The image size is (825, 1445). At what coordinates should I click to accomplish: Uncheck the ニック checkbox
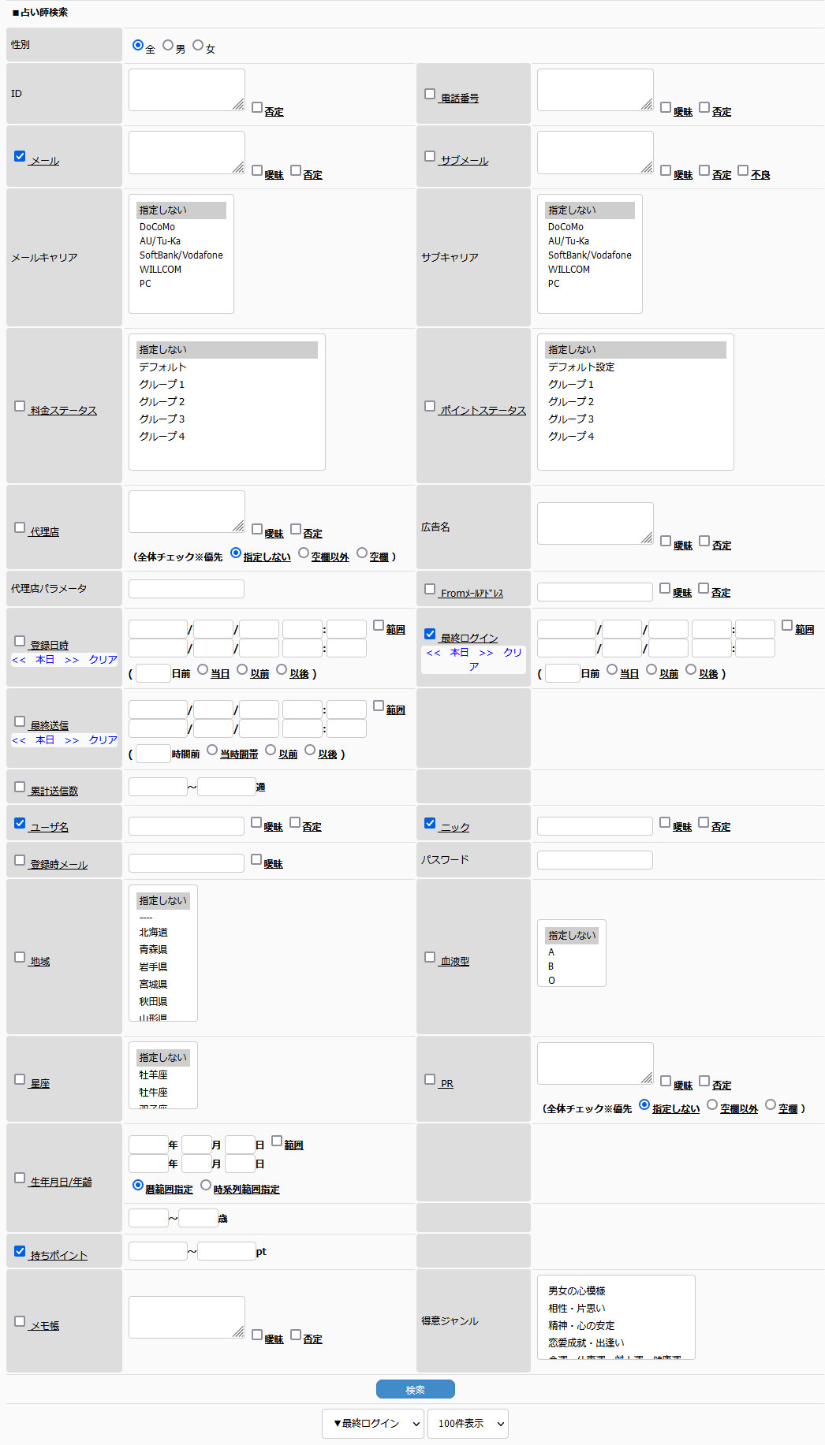[430, 823]
